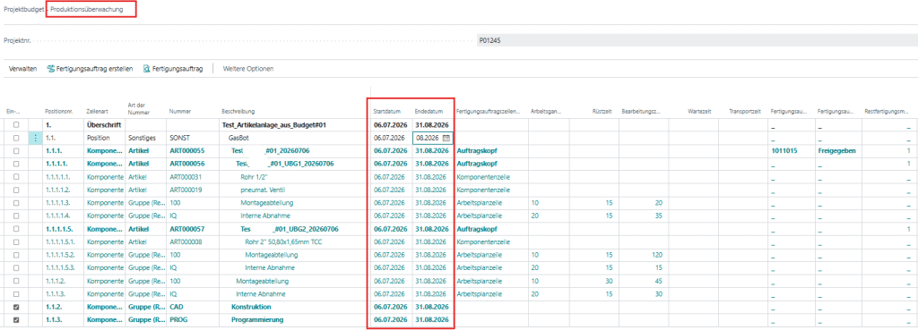
Task: Click the Zeilenart column header
Action: tap(97, 111)
